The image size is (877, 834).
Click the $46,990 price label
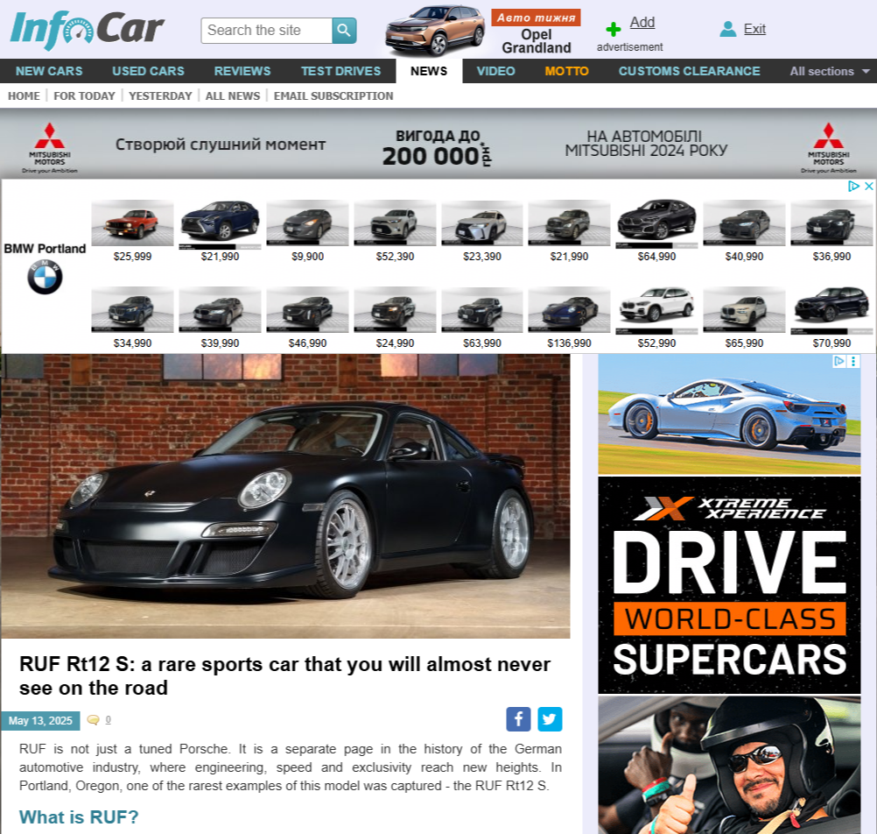307,343
